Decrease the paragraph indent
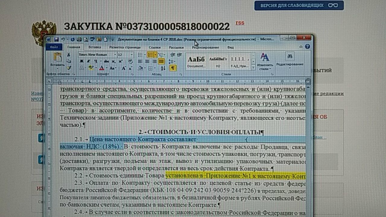The image size is (386, 217). pyautogui.click(x=173, y=55)
